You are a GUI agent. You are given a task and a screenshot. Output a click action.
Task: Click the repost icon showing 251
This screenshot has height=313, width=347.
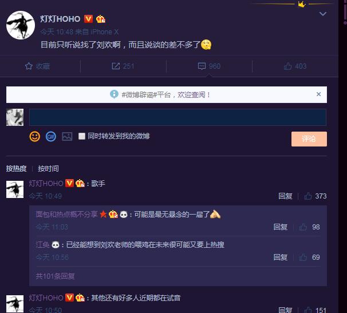[x=116, y=66]
